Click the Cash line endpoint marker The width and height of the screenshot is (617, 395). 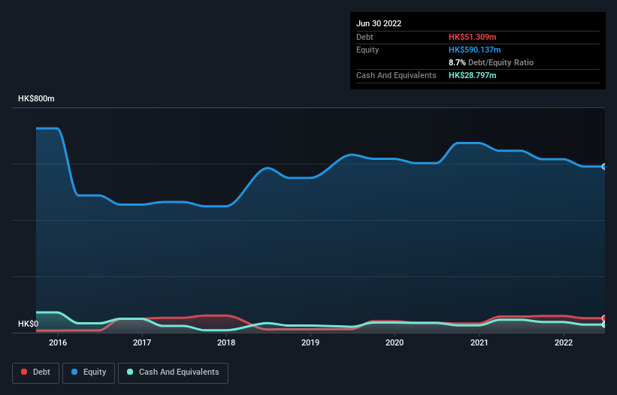[604, 324]
